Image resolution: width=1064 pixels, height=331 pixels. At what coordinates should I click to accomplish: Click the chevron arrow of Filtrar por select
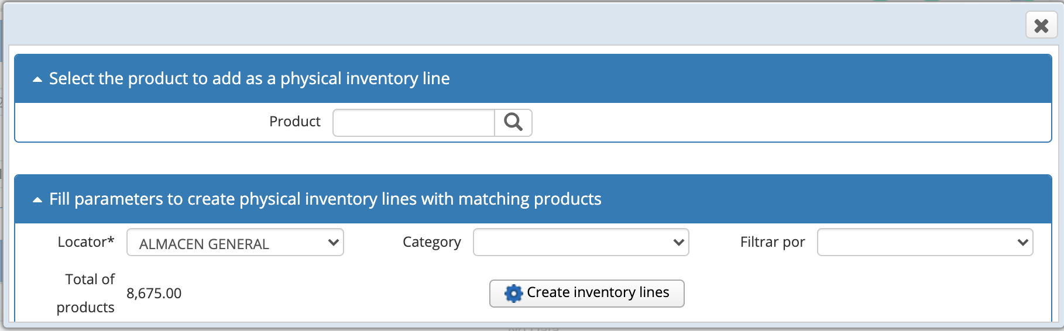click(1023, 242)
